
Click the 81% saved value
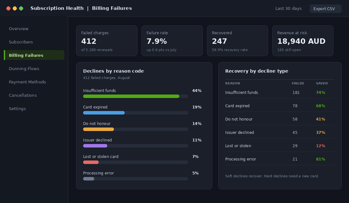point(320,159)
